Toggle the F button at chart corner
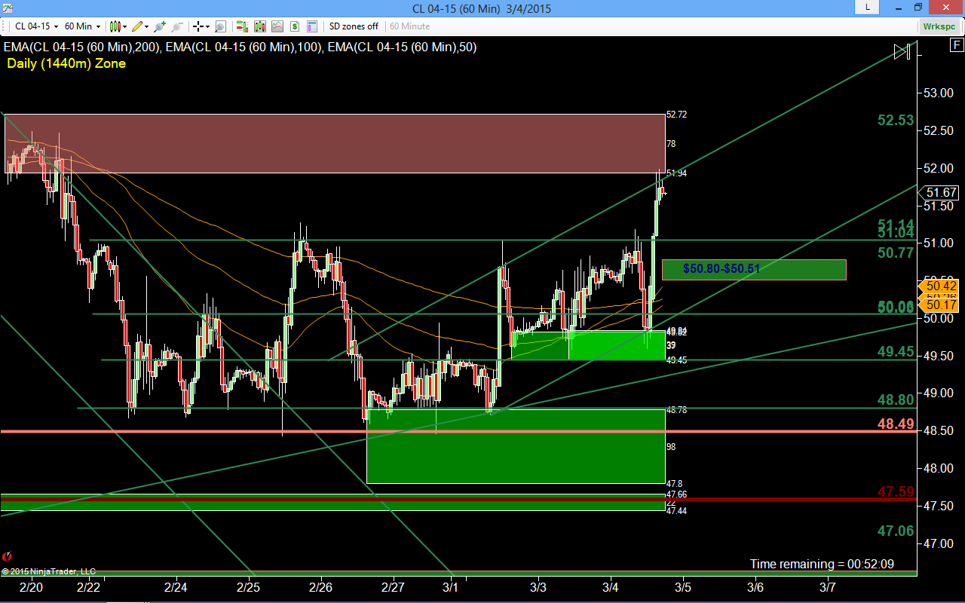Screen dimensions: 965x603 tap(956, 46)
